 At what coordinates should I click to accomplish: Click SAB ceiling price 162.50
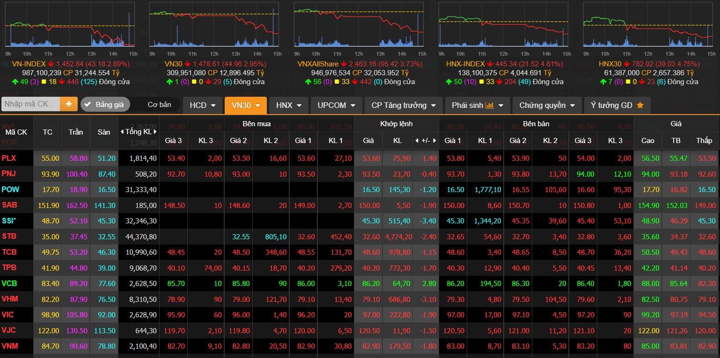[x=76, y=206]
